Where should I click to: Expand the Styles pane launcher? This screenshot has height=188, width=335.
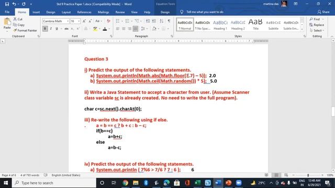pyautogui.click(x=305, y=36)
